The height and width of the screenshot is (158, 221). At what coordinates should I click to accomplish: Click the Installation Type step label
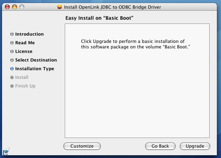(35, 69)
